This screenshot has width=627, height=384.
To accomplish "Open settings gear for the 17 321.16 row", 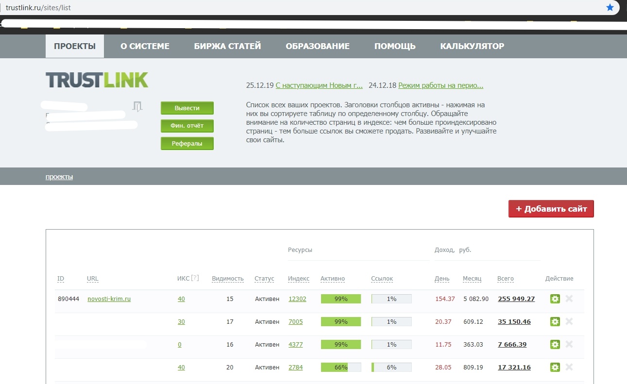I will pos(555,367).
